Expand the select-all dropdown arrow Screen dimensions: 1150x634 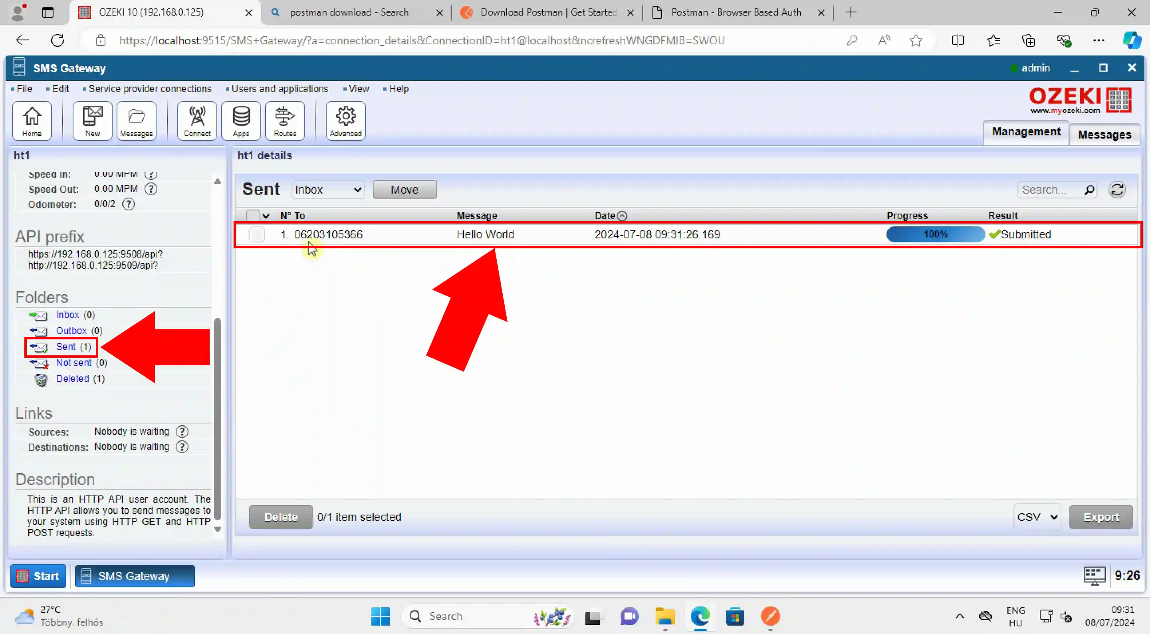pos(266,216)
